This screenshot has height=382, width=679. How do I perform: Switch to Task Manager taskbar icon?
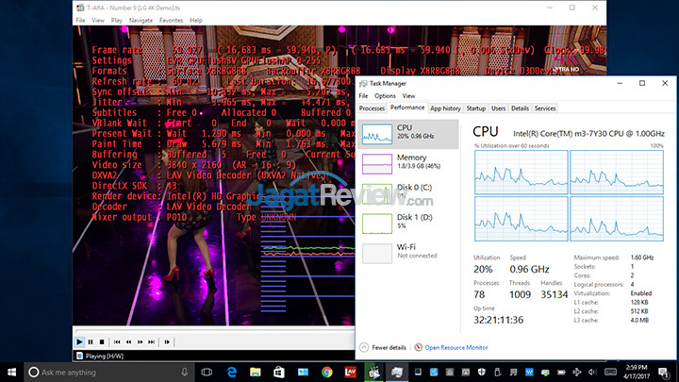397,372
